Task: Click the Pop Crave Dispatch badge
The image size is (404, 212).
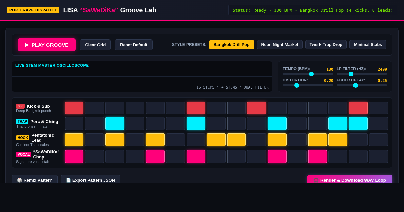Action: pos(33,10)
